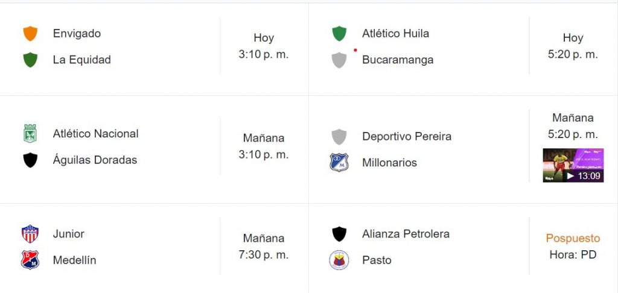
Task: Play the 13:09 Pereira match video thumbnail
Action: pos(573,165)
